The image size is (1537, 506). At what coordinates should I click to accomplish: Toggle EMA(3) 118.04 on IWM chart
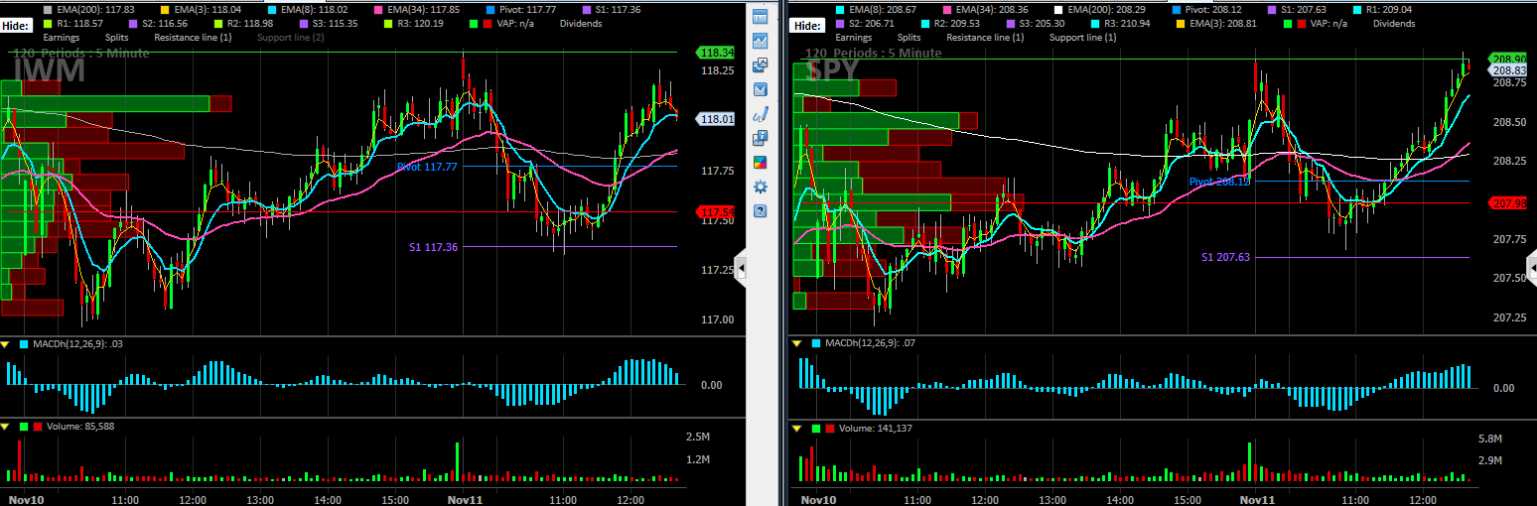(201, 9)
